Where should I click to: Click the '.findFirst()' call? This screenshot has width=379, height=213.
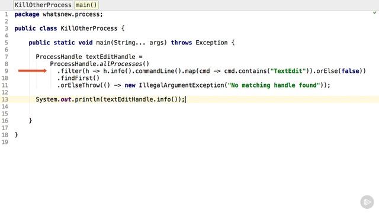tap(78, 78)
